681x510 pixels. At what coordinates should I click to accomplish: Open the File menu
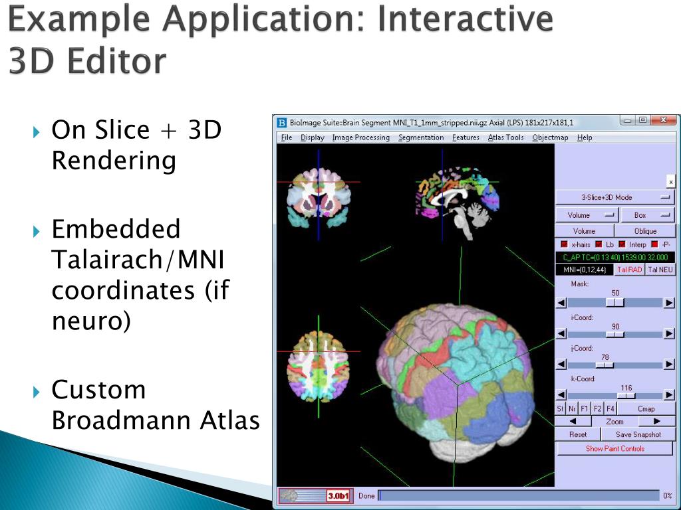point(286,137)
